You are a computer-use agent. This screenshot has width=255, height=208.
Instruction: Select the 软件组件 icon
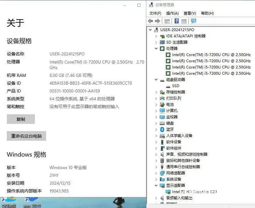(x=163, y=148)
